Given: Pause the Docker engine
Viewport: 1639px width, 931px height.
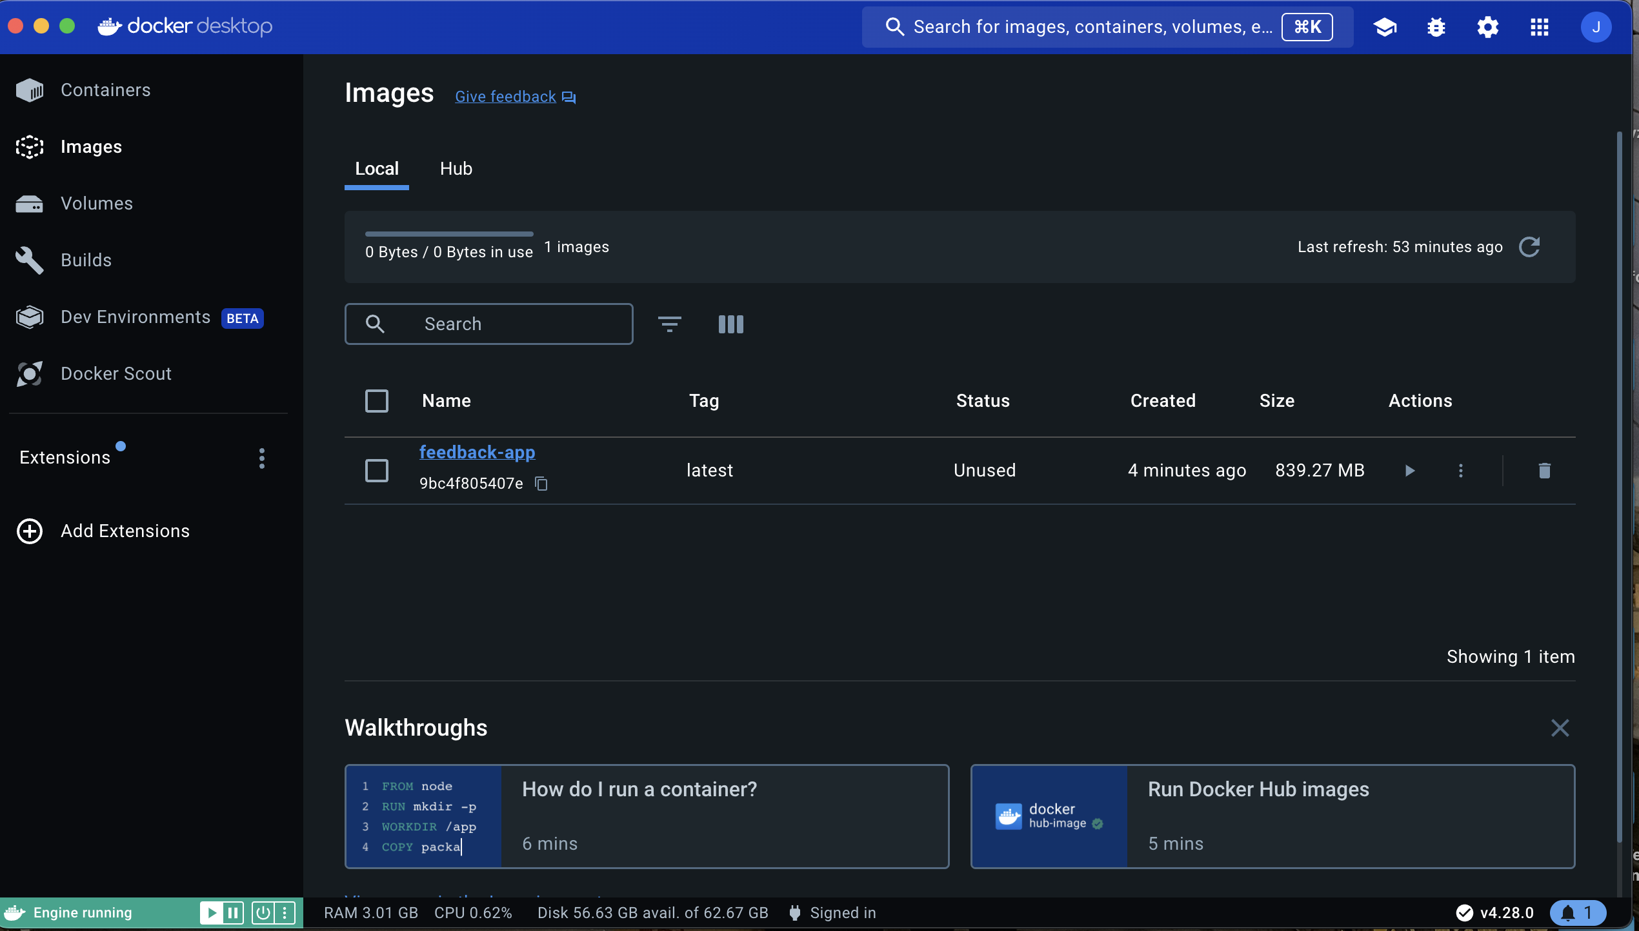Looking at the screenshot, I should coord(233,913).
